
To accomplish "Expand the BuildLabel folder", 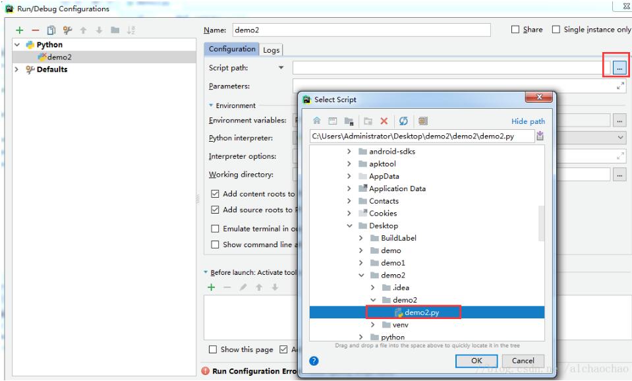I will tap(361, 238).
